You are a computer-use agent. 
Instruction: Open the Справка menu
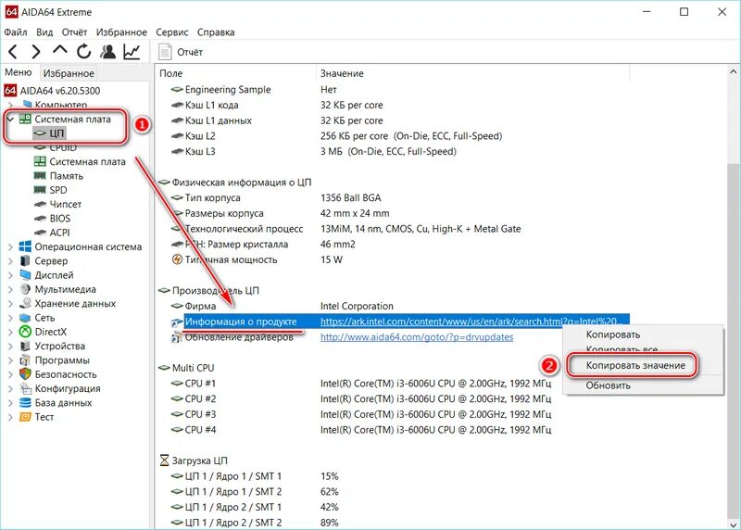pyautogui.click(x=216, y=32)
